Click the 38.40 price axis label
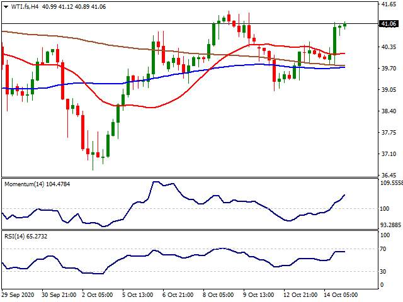The height and width of the screenshot is (302, 403). coord(389,111)
